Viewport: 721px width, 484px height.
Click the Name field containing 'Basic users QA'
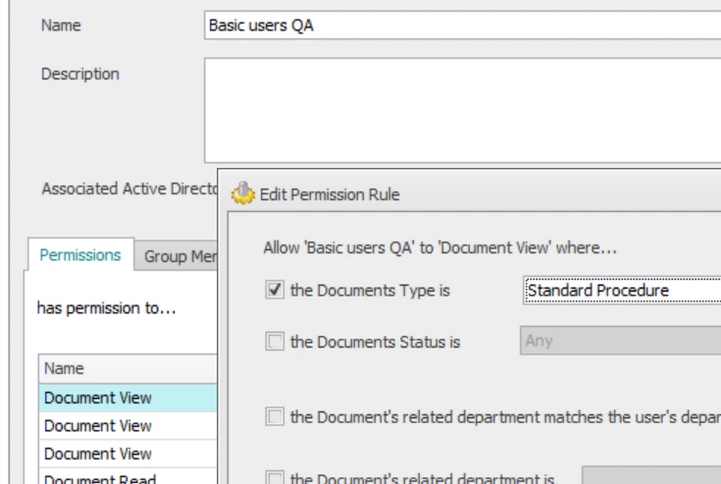pos(461,25)
